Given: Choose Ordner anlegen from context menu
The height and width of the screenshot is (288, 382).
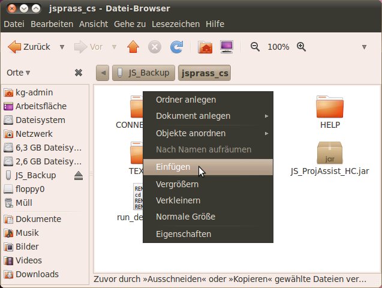Looking at the screenshot, I should tap(186, 100).
